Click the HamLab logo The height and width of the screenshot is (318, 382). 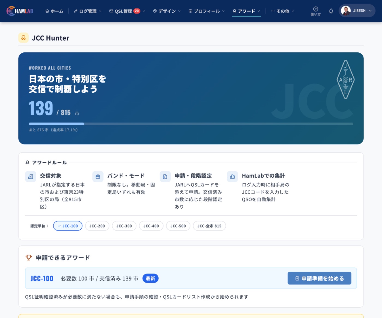[x=20, y=11]
